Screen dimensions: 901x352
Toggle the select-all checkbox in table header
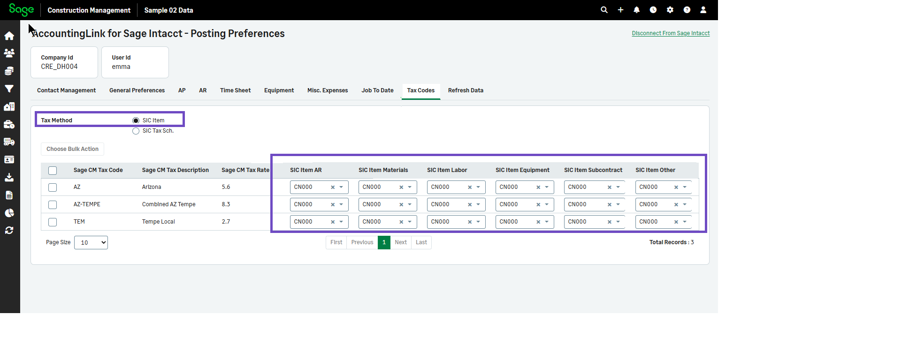pos(53,171)
